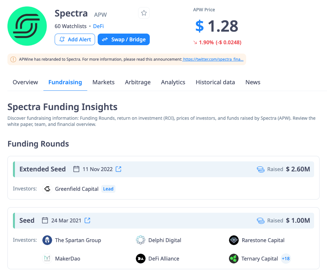Follow the DeFi category link
Viewport: 327px width, 276px height.
pyautogui.click(x=98, y=26)
